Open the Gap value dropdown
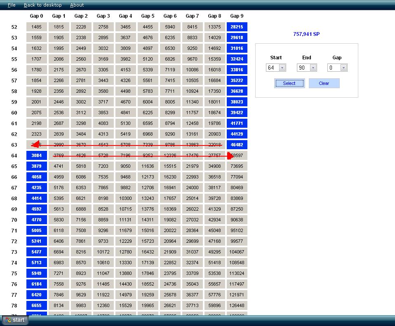 tap(343, 68)
